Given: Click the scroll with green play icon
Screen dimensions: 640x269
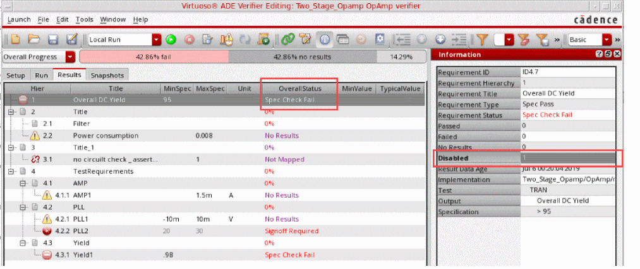Looking at the screenshot, I should point(263,40).
